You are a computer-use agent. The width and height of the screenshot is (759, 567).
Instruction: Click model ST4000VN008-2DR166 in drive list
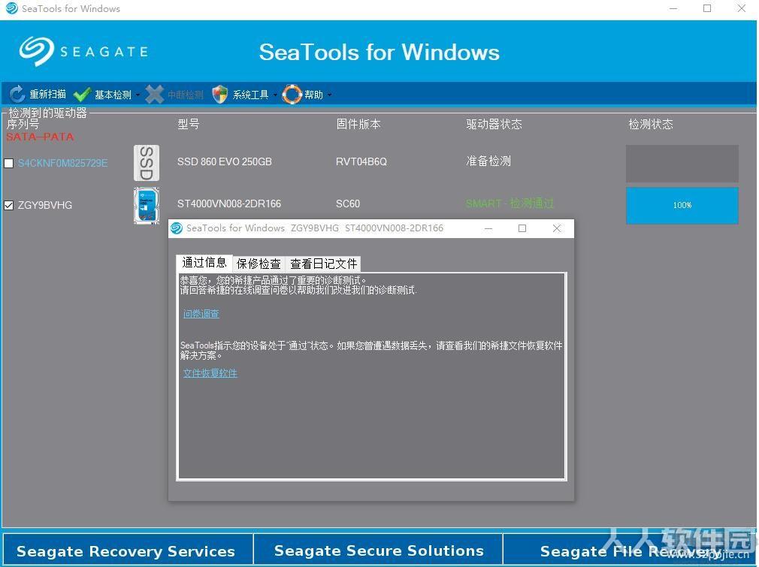pyautogui.click(x=229, y=204)
